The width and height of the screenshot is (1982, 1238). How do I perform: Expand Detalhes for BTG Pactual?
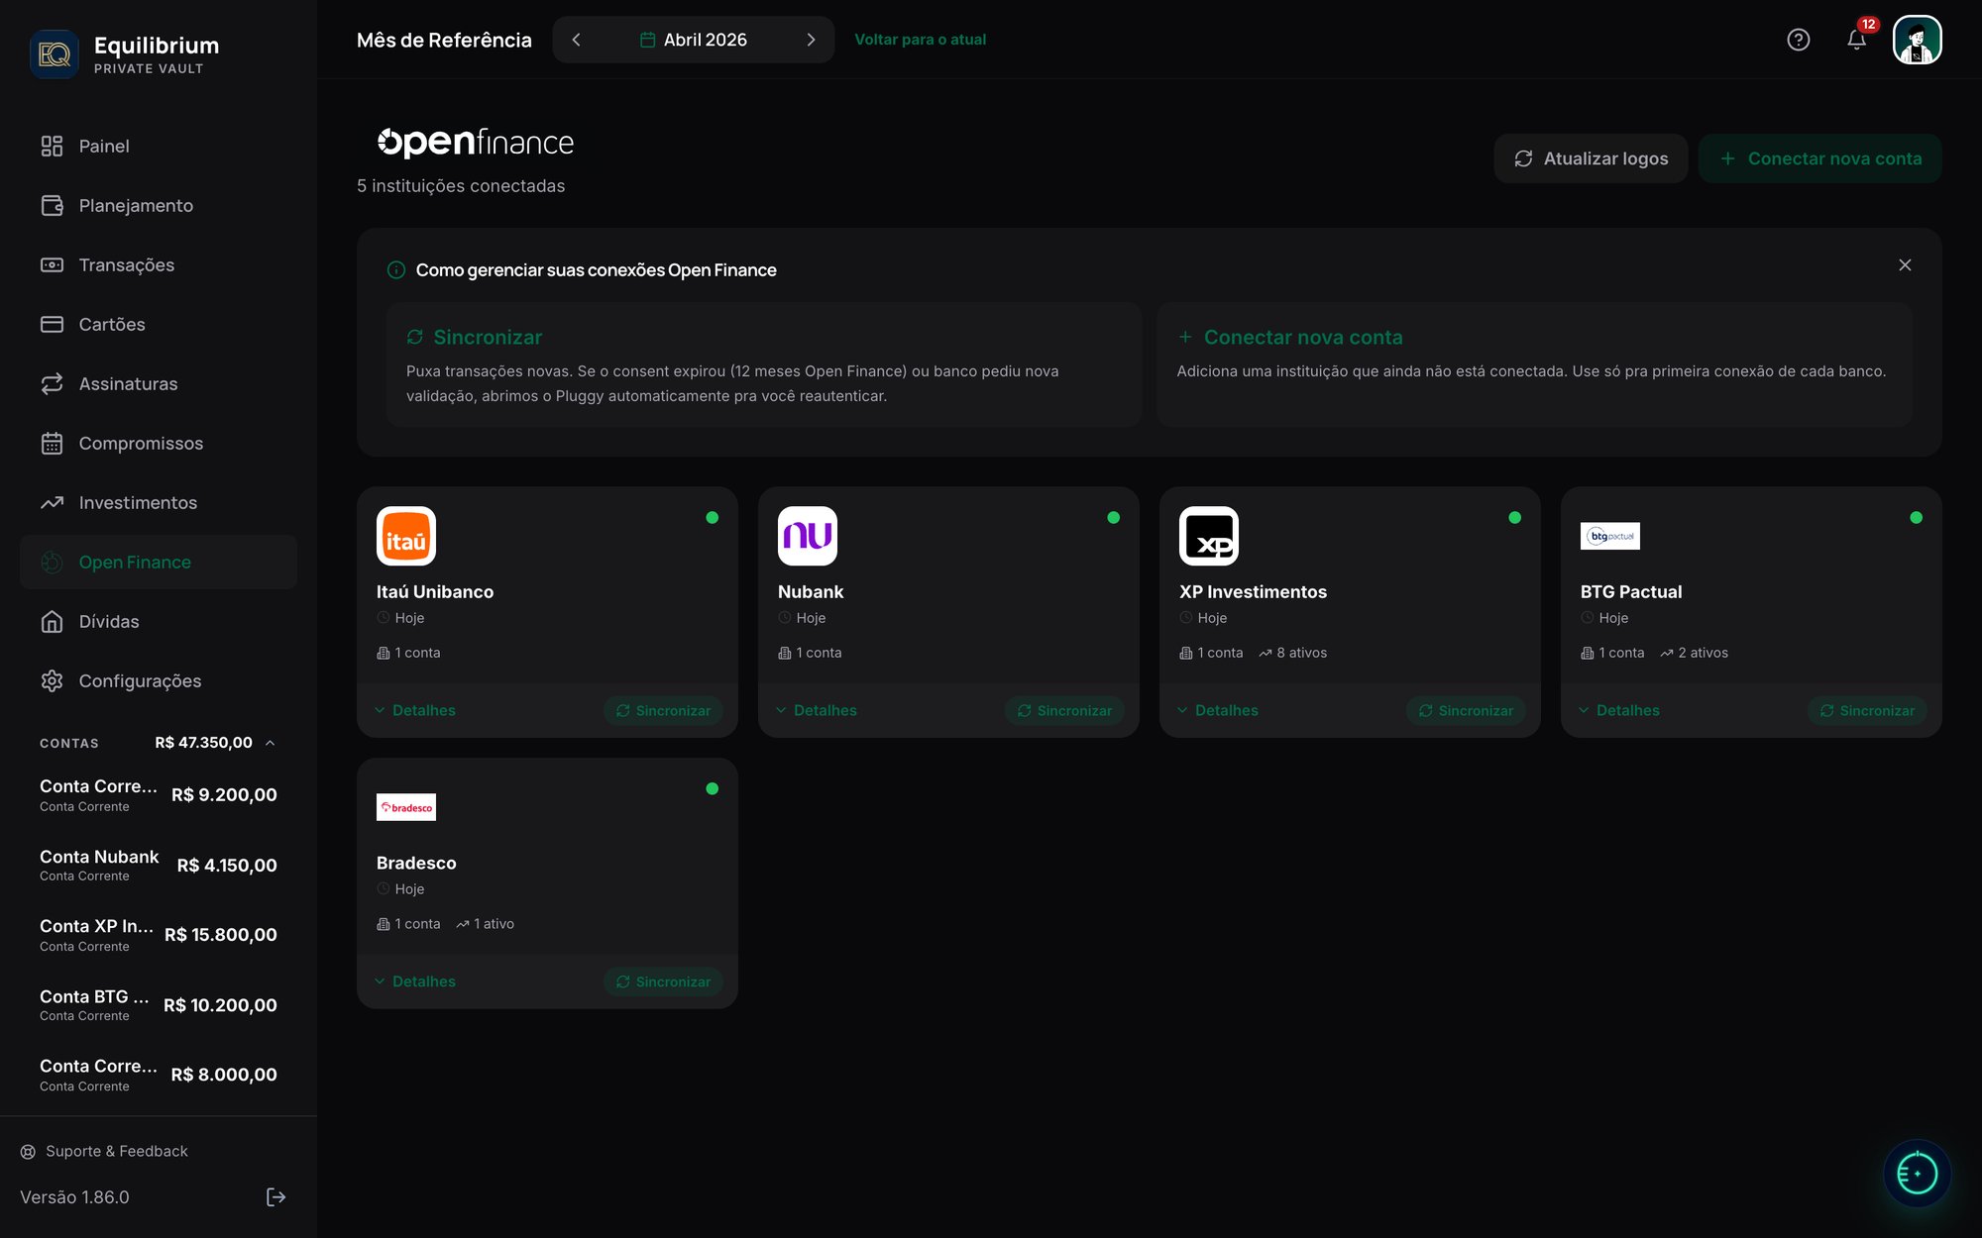pos(1619,710)
